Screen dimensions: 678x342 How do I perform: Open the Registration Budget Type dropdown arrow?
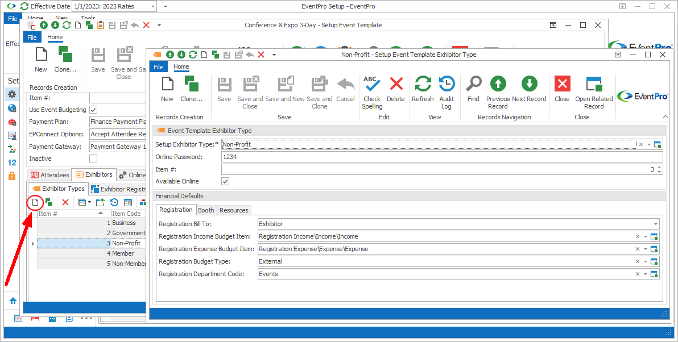click(645, 262)
